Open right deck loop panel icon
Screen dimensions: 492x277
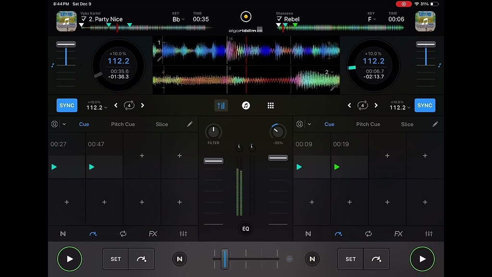[369, 234]
